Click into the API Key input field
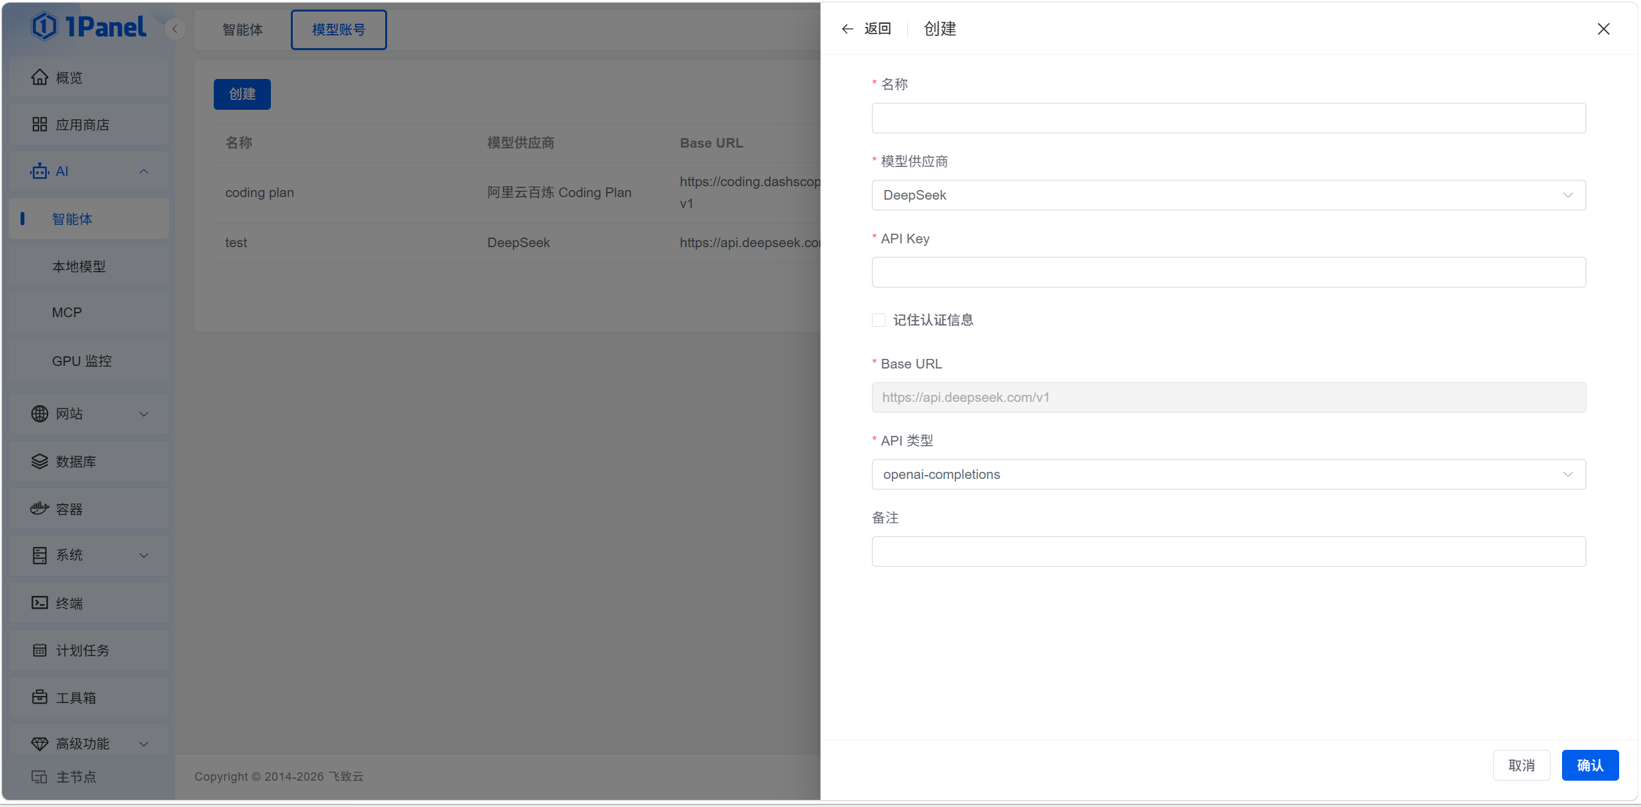The image size is (1641, 807). [x=1228, y=272]
